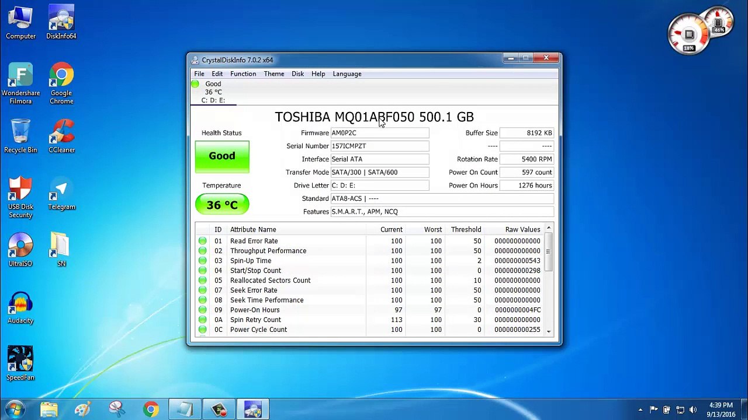The image size is (748, 420).
Task: Select CrystalDiskInfo taskbar button
Action: 252,409
